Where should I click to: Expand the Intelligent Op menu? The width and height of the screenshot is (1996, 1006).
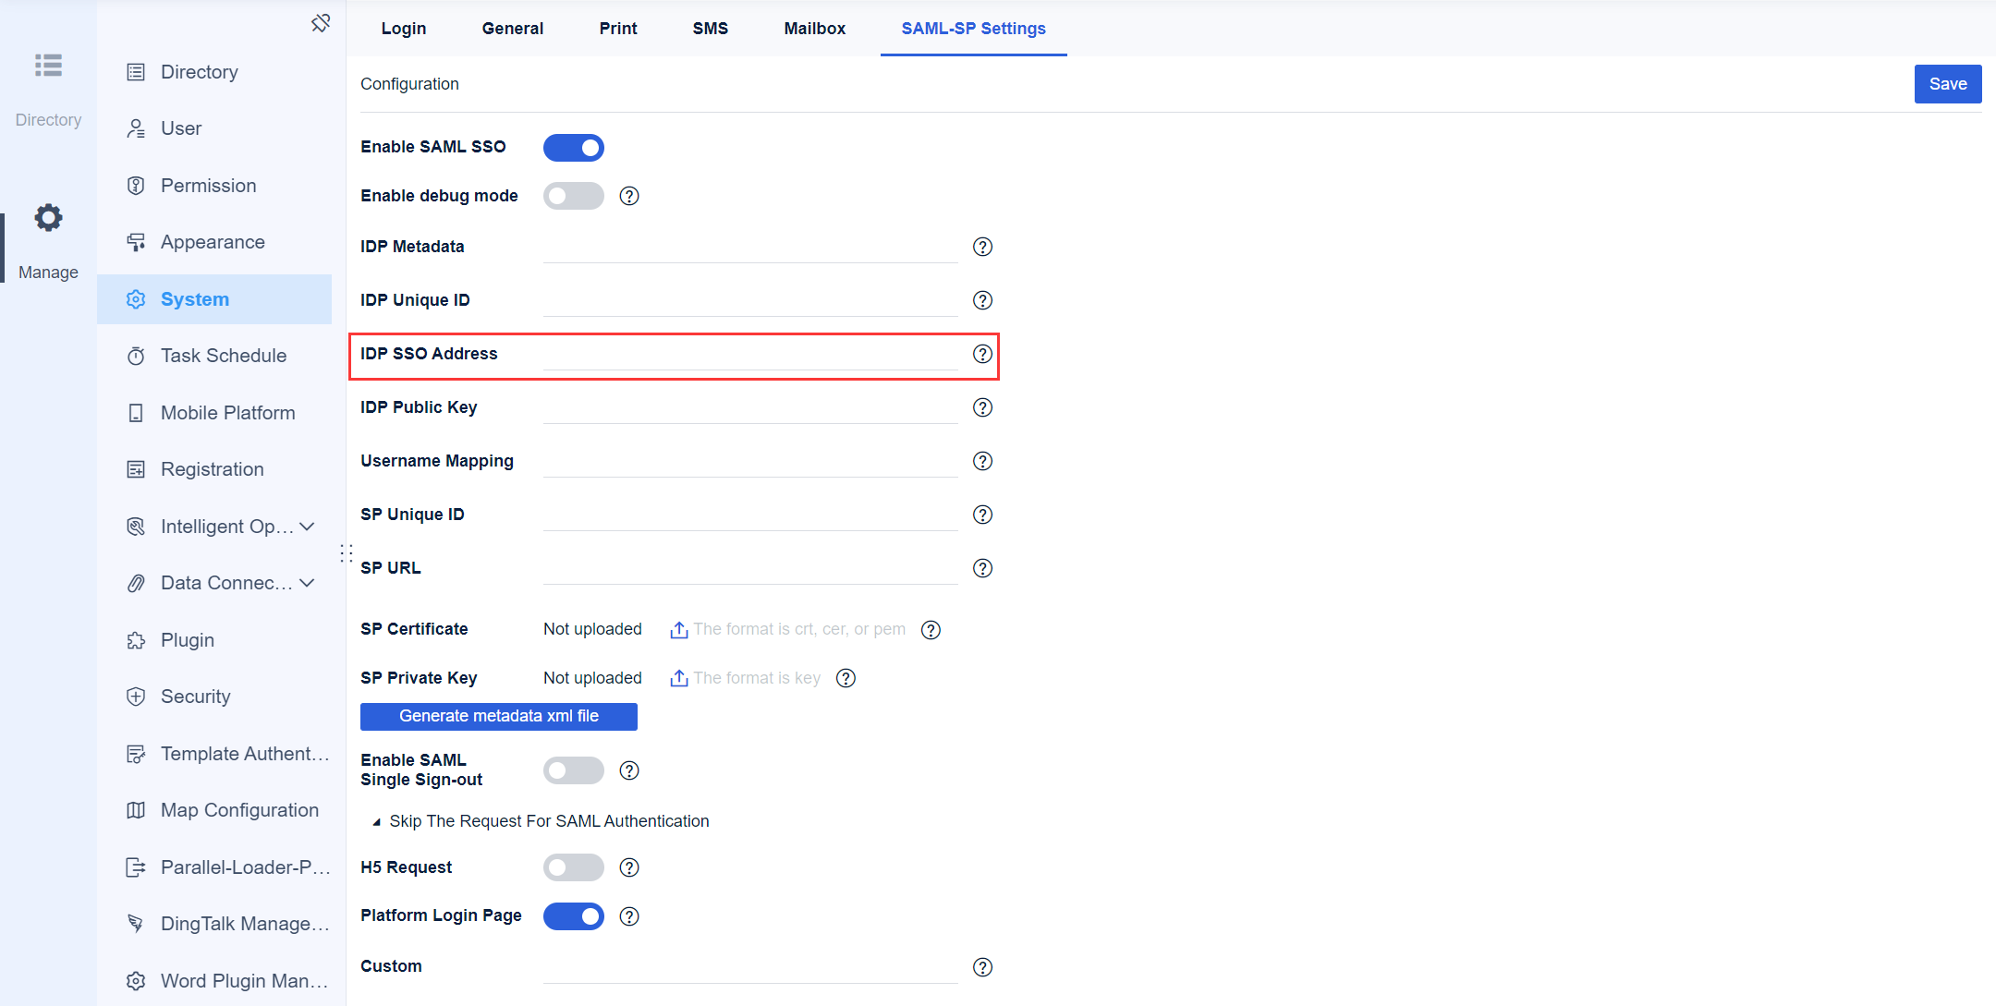click(306, 526)
